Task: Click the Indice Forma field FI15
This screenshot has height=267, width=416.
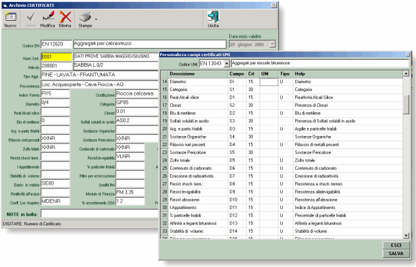Action: (55, 94)
